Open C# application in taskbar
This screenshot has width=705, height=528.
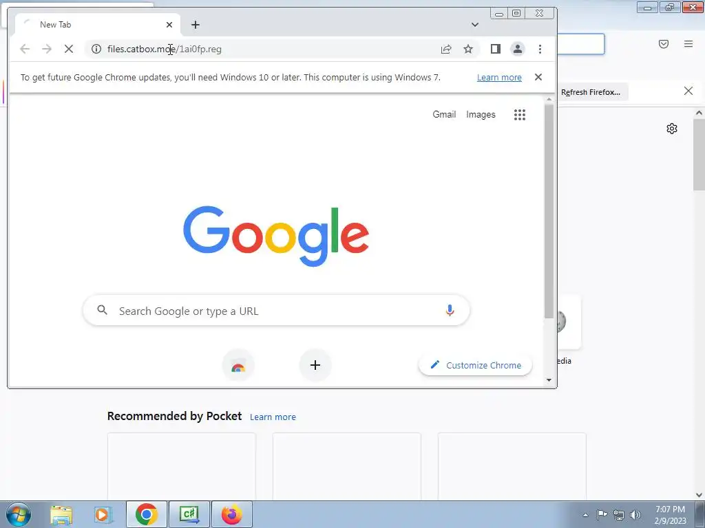click(x=189, y=514)
